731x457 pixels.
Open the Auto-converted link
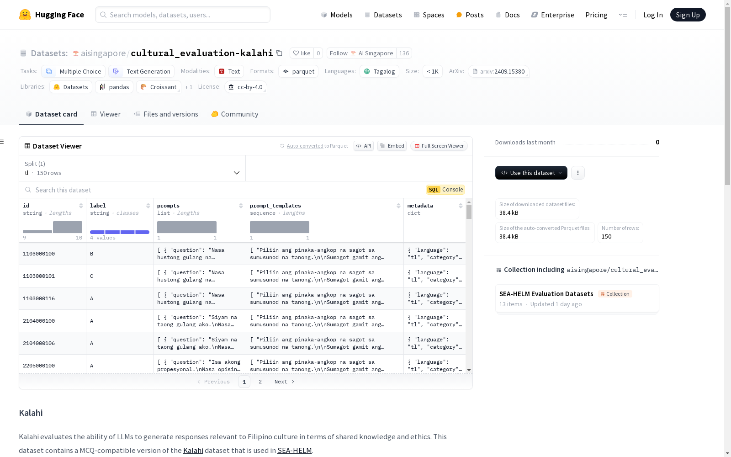(x=305, y=146)
